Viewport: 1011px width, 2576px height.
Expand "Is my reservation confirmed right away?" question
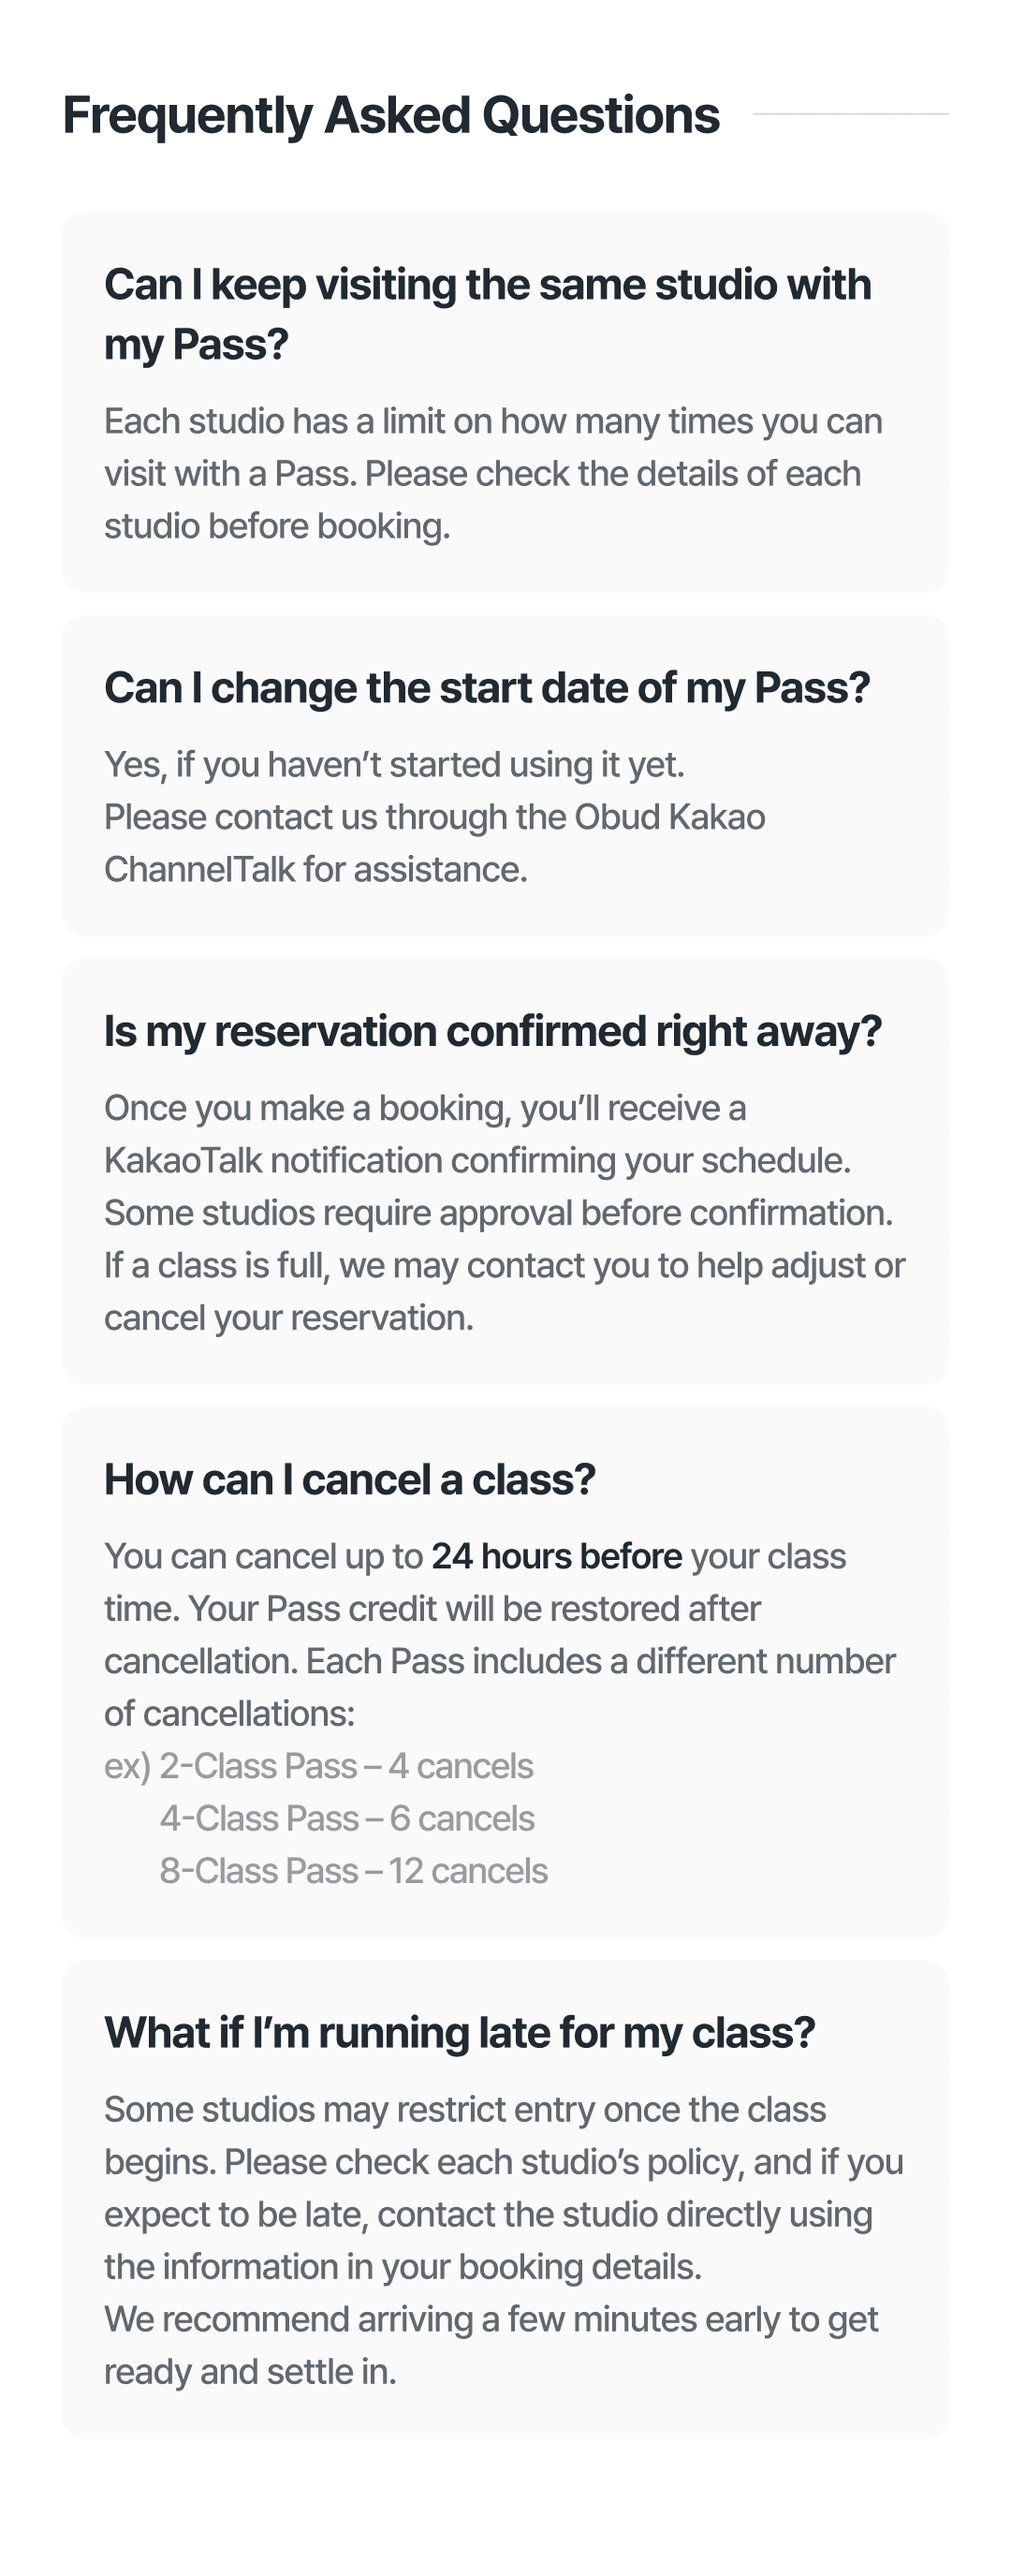[493, 1031]
